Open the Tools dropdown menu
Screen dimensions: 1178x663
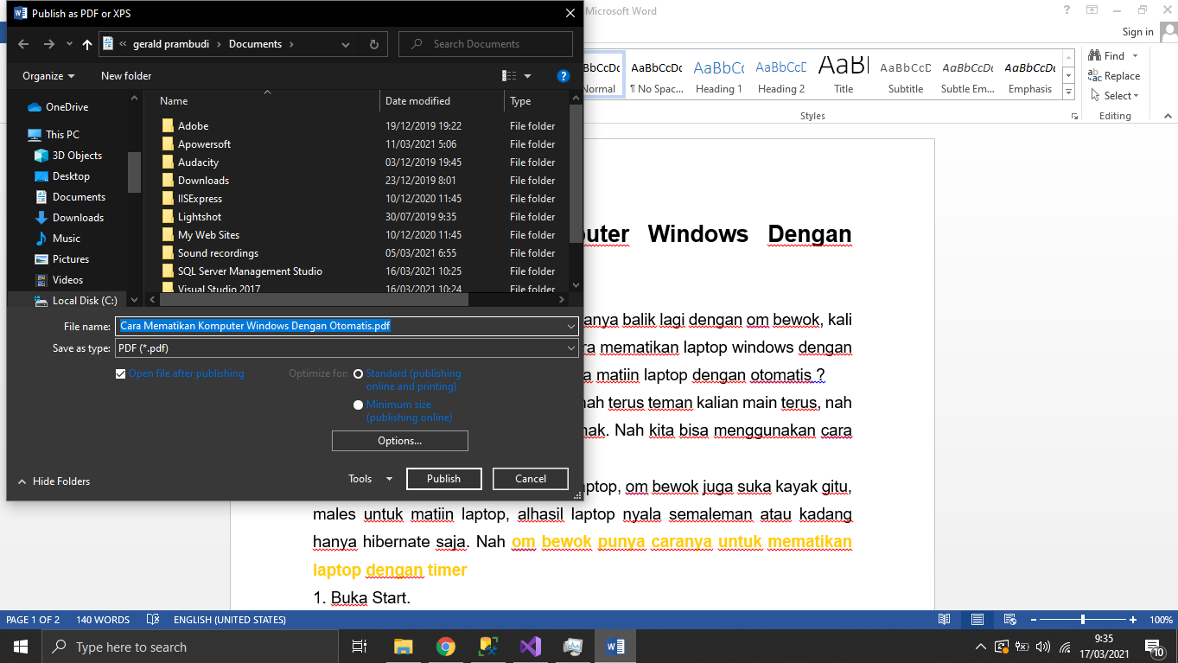[370, 479]
